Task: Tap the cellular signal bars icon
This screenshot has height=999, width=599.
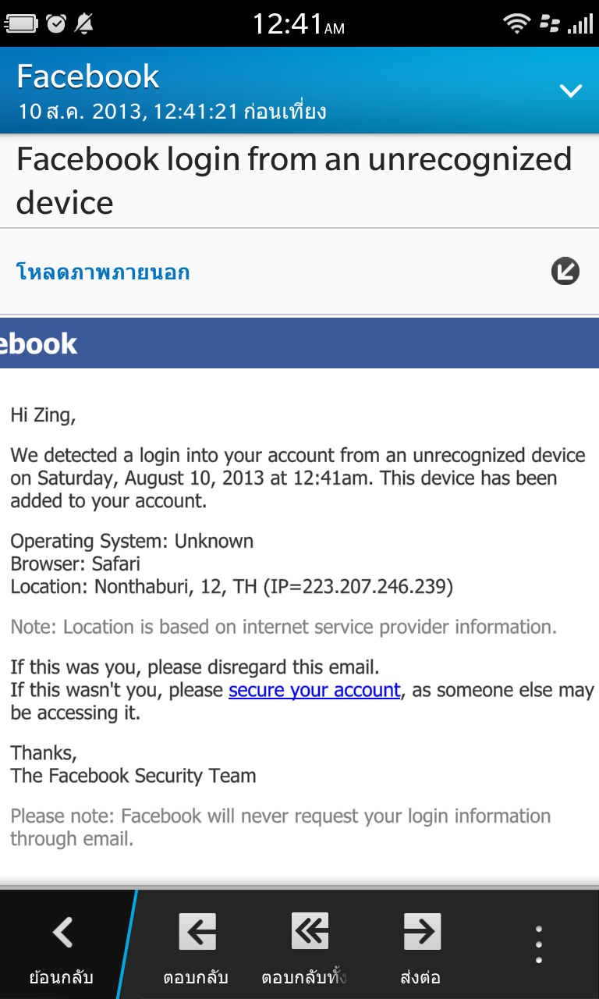Action: [x=580, y=23]
